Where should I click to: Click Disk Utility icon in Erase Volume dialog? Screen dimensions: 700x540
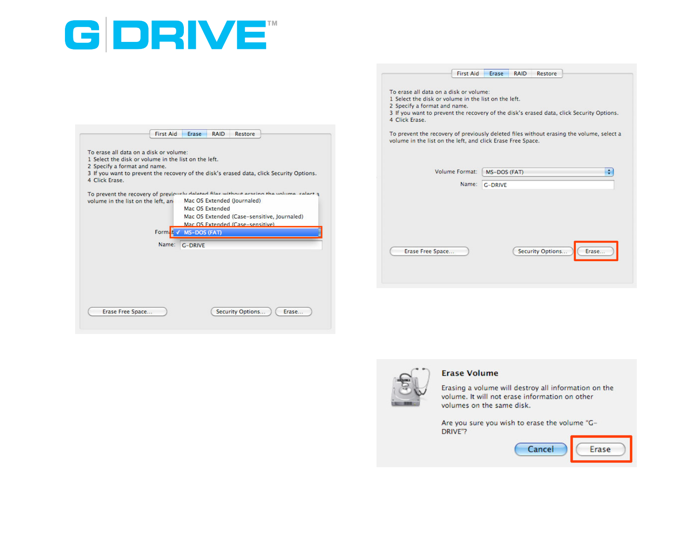[410, 387]
